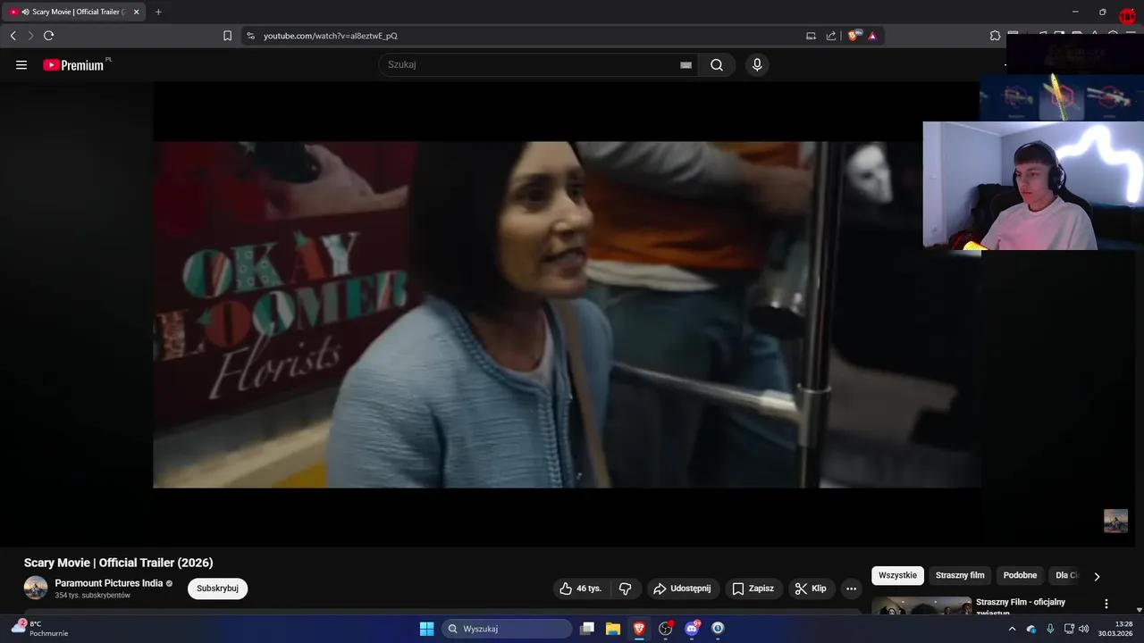Like the video (46 tys.)
The width and height of the screenshot is (1144, 643).
[x=580, y=589]
